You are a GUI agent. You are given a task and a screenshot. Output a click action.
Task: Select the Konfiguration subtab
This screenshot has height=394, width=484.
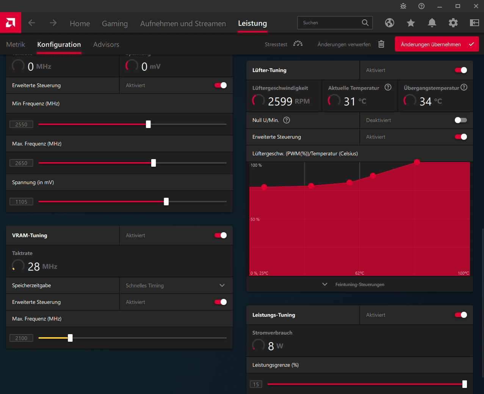pos(59,44)
